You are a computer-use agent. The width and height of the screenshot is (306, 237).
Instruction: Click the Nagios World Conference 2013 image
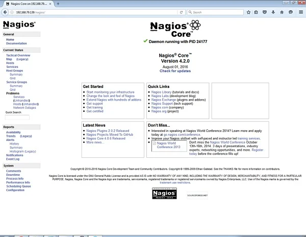tap(169, 146)
